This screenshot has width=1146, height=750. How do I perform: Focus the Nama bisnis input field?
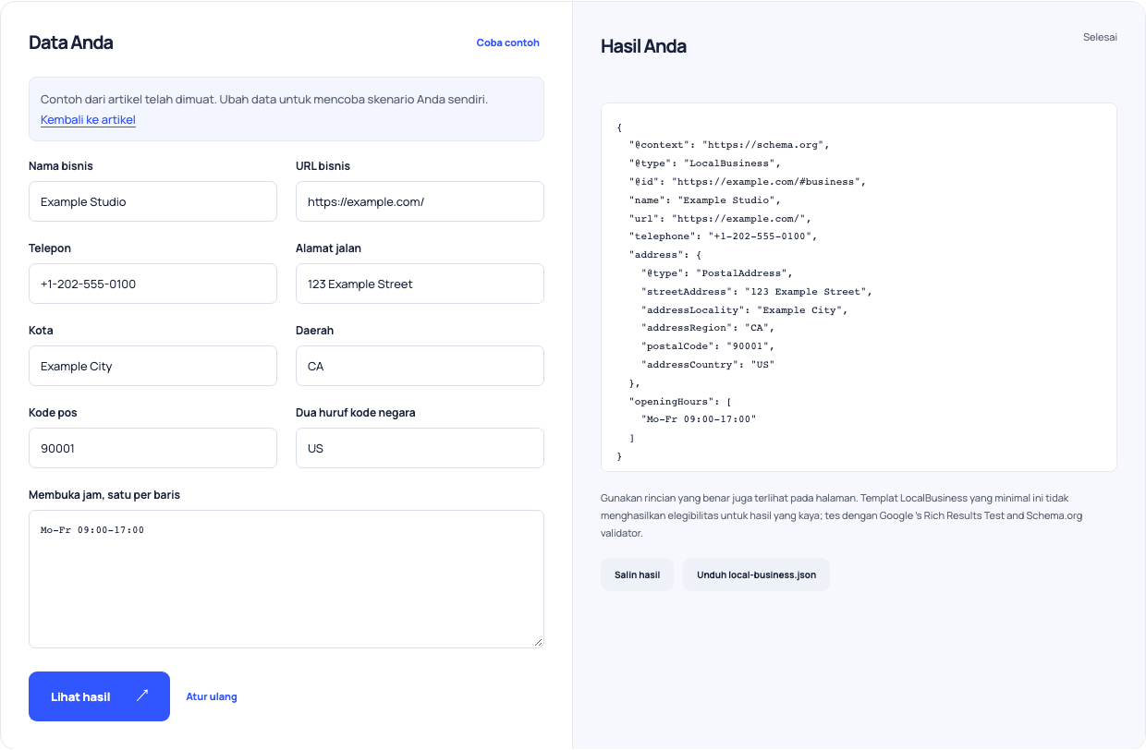[x=152, y=201]
